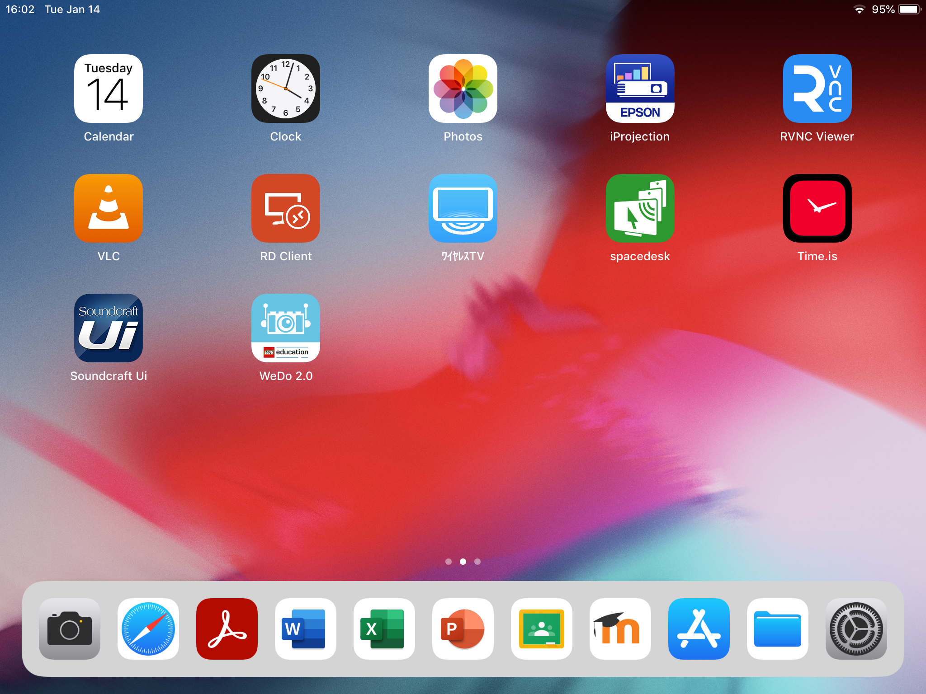The image size is (926, 694).
Task: Tap the Wi-Fi status icon
Action: pos(859,9)
